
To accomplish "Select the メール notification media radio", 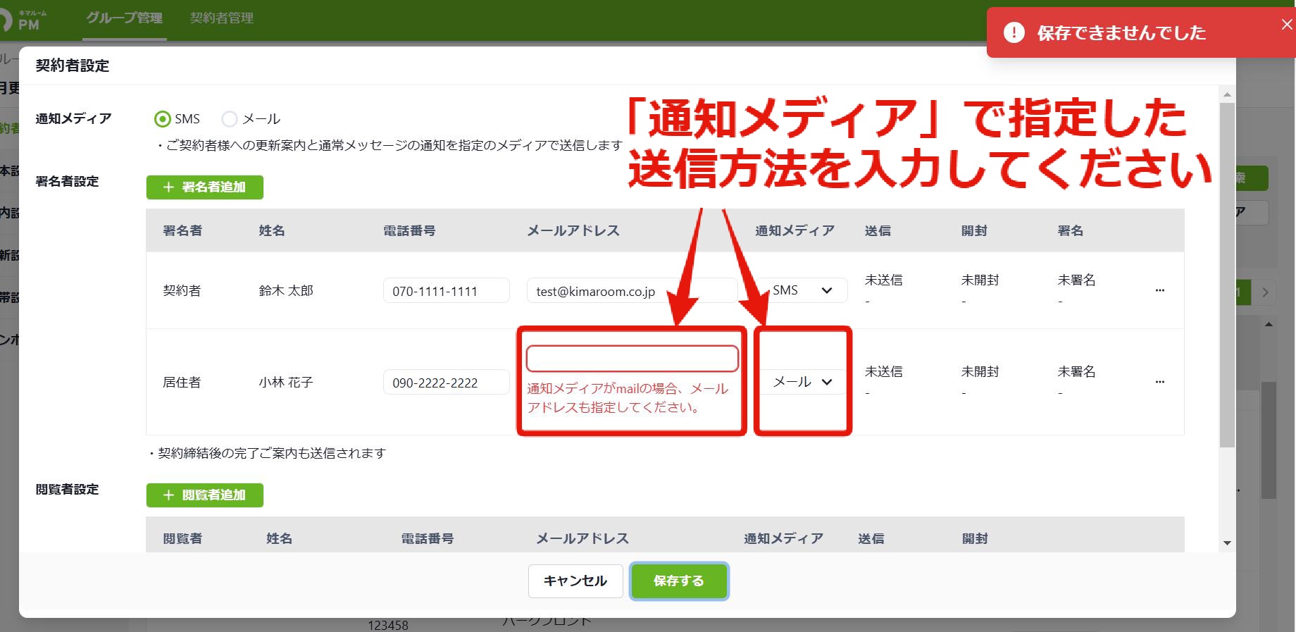I will [230, 119].
